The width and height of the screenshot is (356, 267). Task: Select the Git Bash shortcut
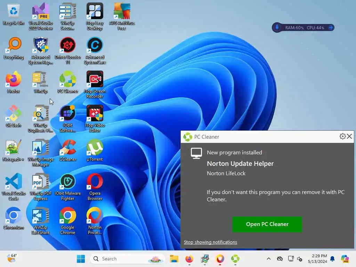click(14, 116)
